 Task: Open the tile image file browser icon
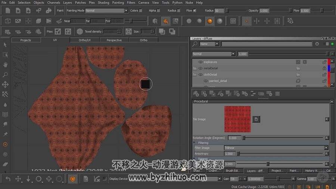256,119
